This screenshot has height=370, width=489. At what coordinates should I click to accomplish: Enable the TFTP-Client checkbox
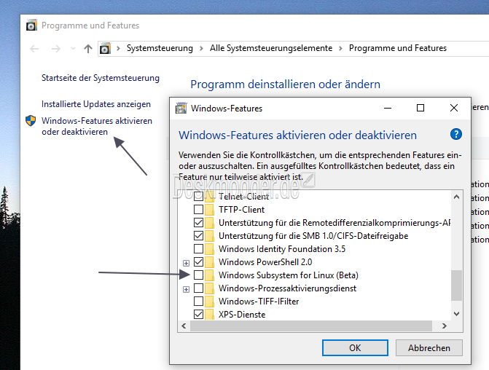(199, 210)
